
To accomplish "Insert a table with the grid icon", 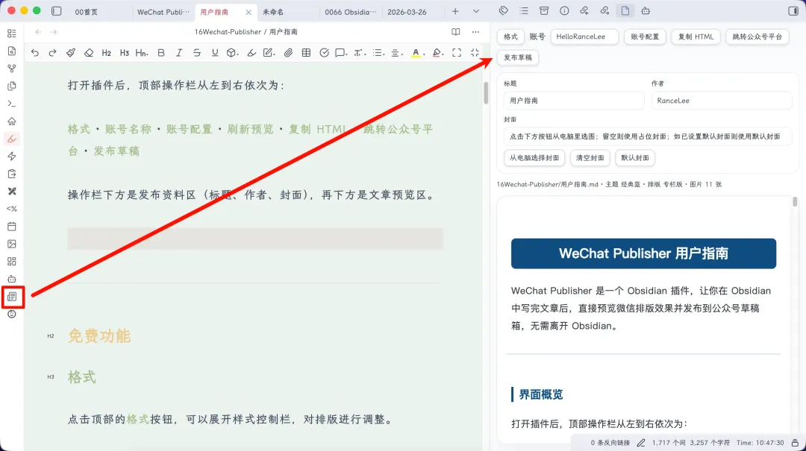I will [x=307, y=53].
